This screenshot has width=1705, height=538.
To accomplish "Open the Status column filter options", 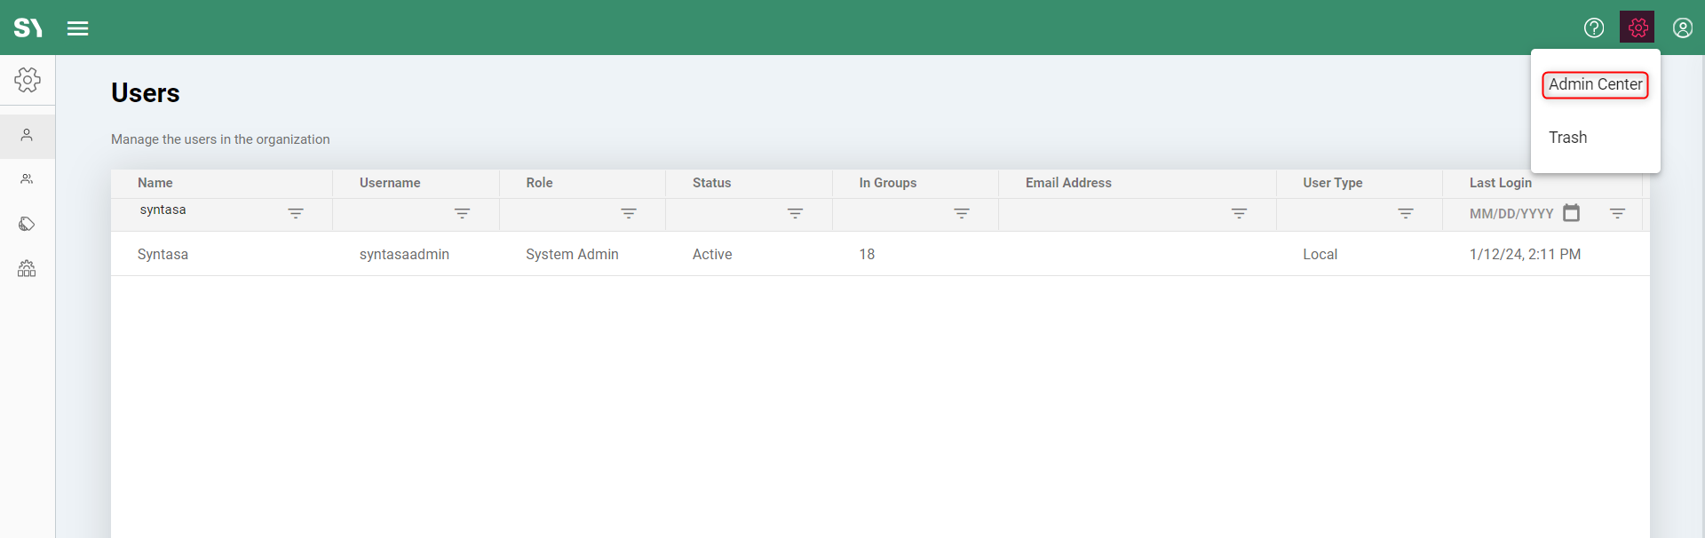I will point(795,213).
